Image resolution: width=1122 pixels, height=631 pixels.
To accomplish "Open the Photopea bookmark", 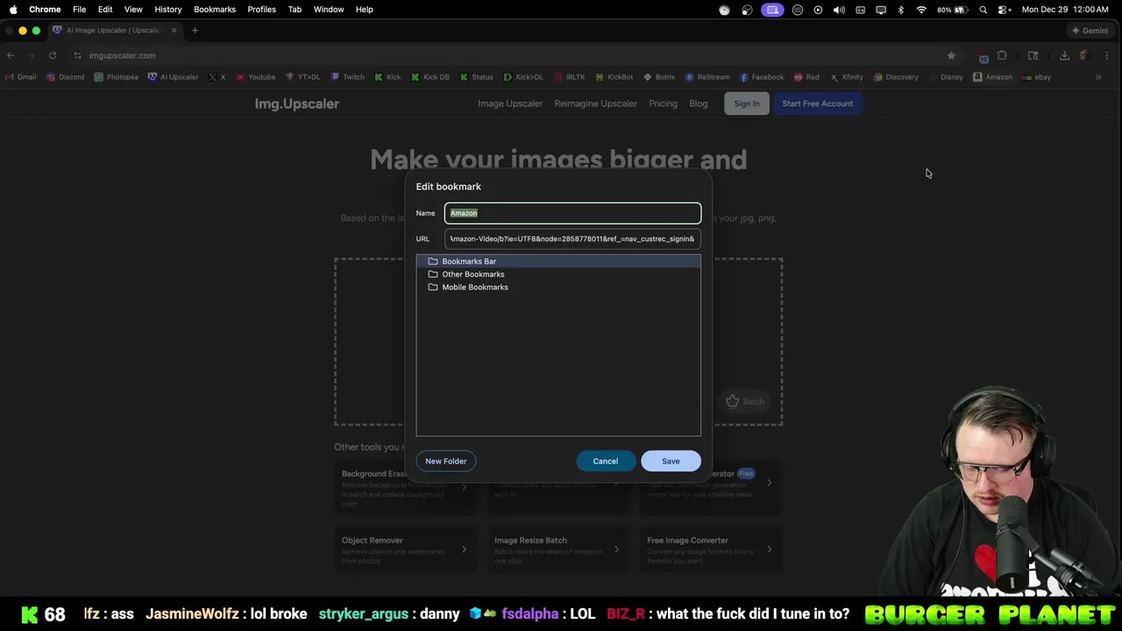I will tap(117, 77).
